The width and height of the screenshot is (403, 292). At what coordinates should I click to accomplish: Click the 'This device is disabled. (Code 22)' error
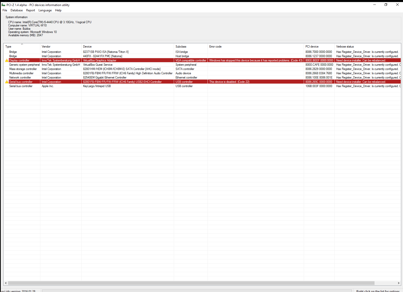point(229,82)
